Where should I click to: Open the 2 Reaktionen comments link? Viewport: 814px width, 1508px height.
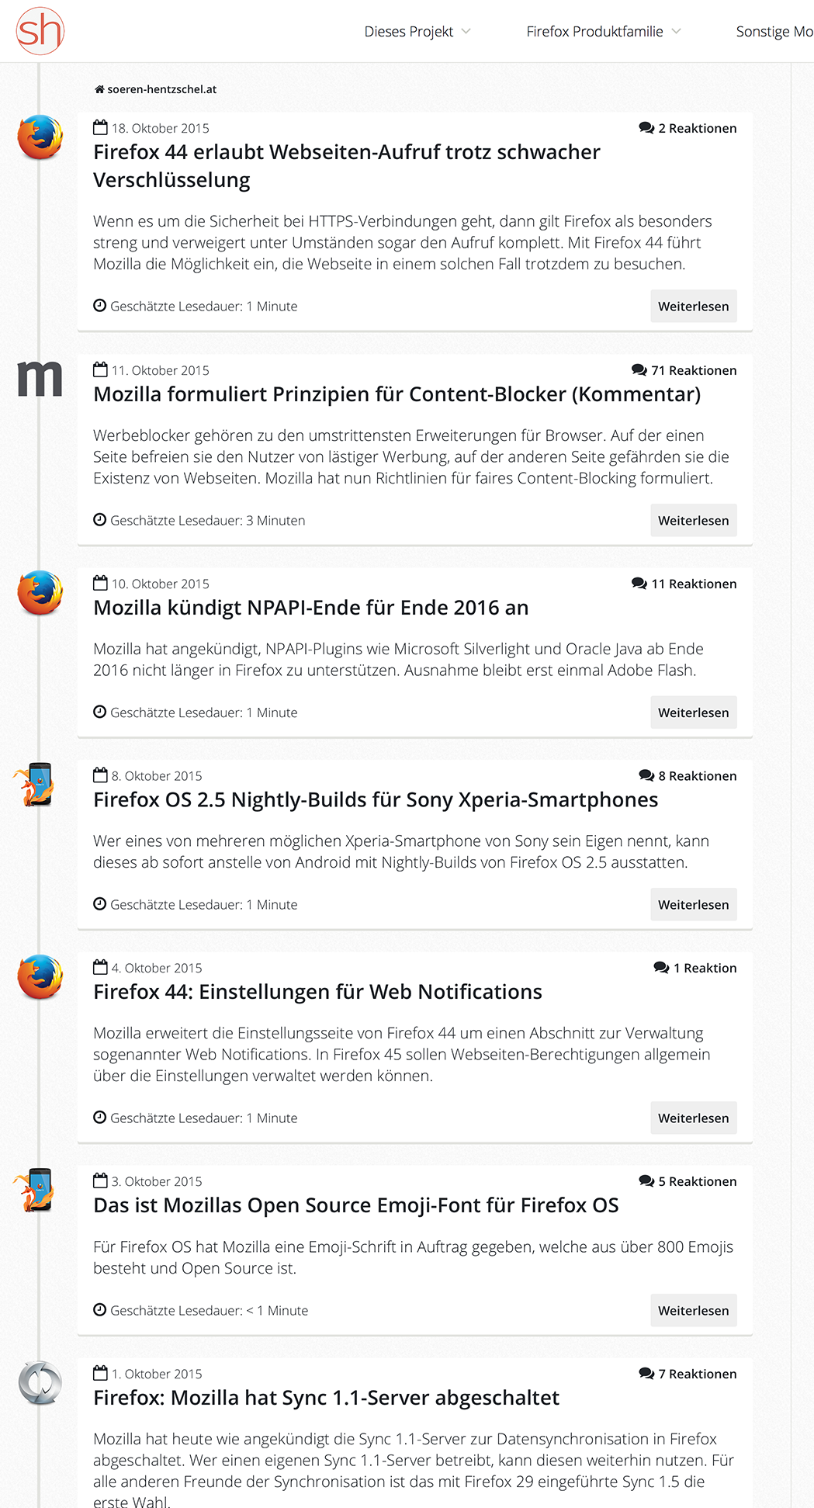[688, 128]
